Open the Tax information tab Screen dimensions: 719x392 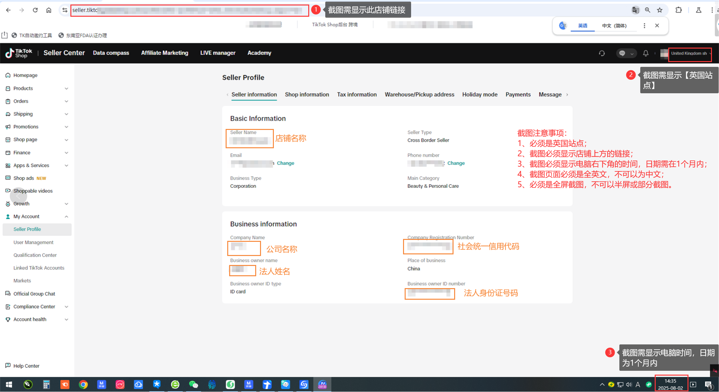pos(356,95)
